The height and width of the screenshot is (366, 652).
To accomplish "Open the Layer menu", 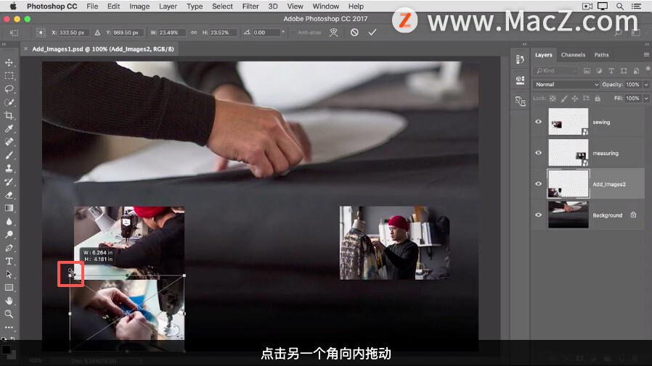I will pyautogui.click(x=168, y=7).
